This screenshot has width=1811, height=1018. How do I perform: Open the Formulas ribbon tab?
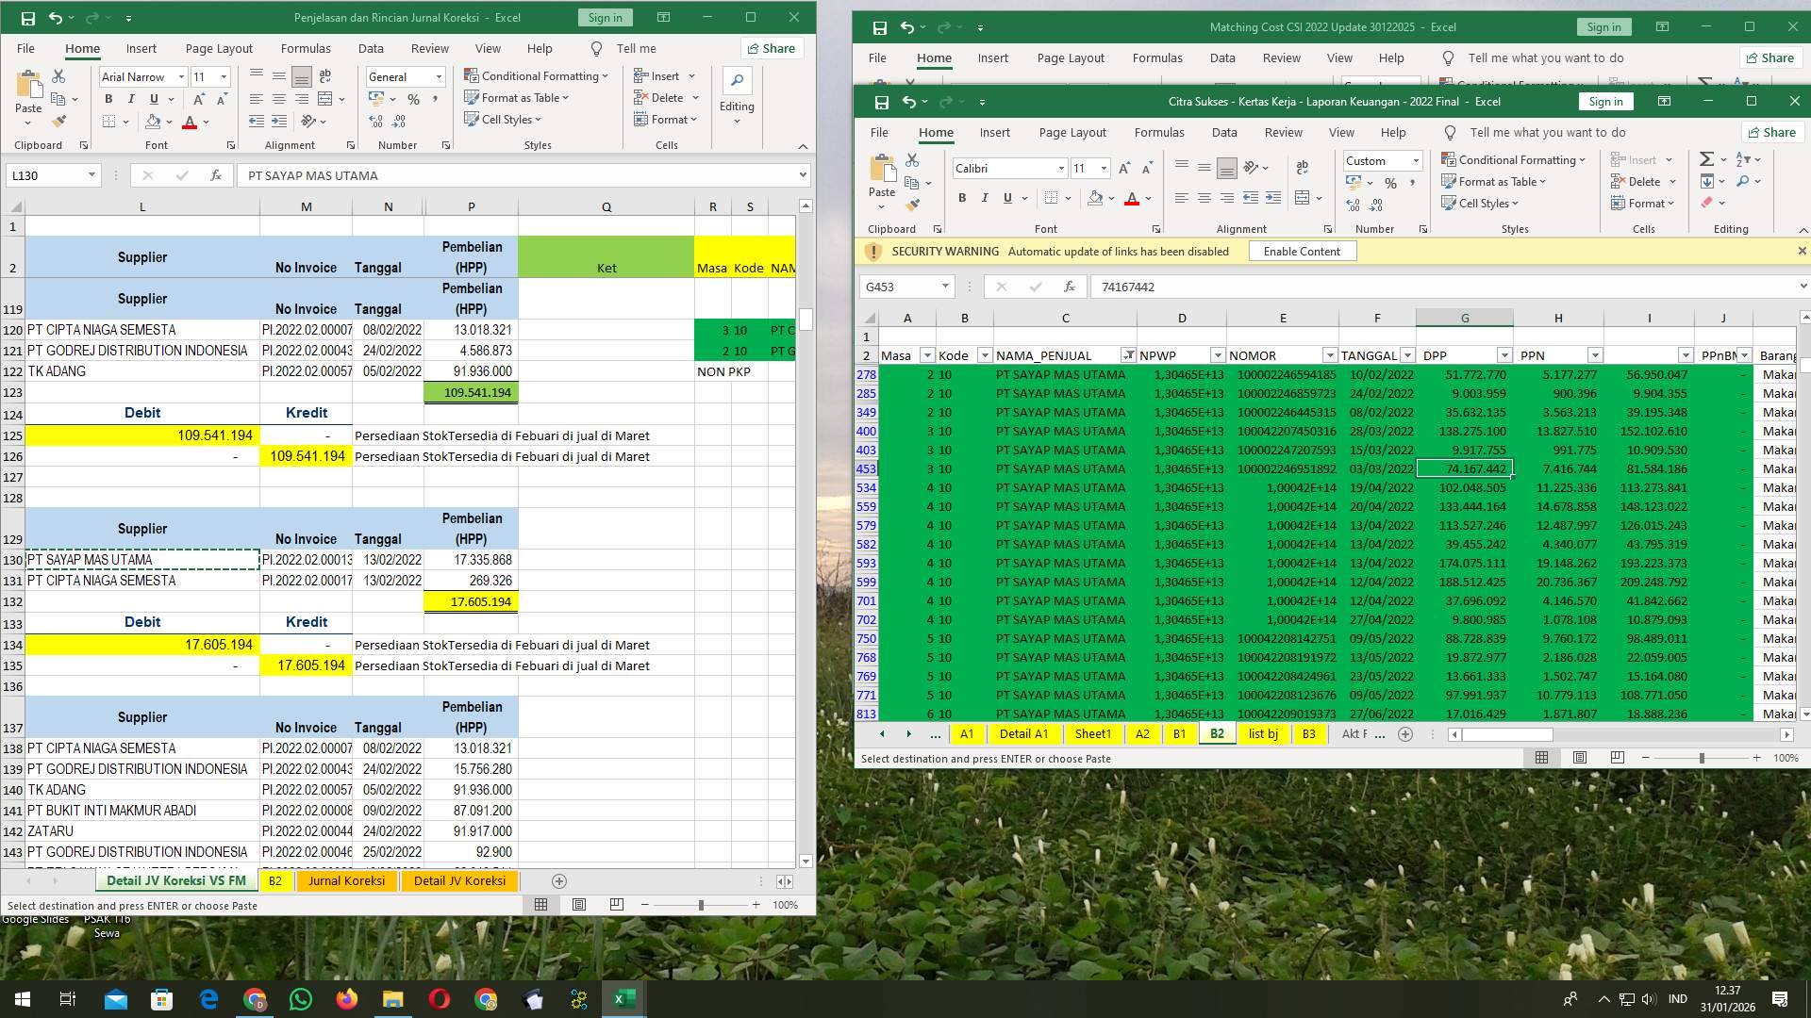coord(1158,132)
